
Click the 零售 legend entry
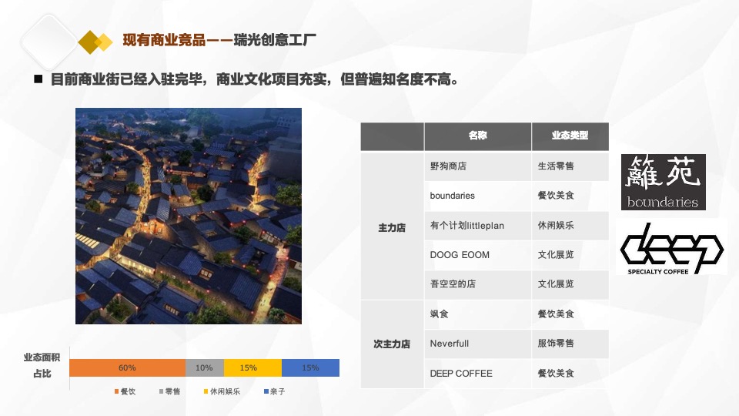coord(169,391)
